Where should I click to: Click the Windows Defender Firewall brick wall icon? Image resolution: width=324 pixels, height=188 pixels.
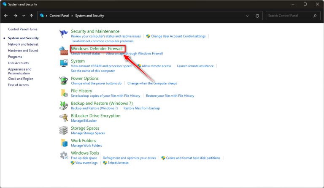64,51
